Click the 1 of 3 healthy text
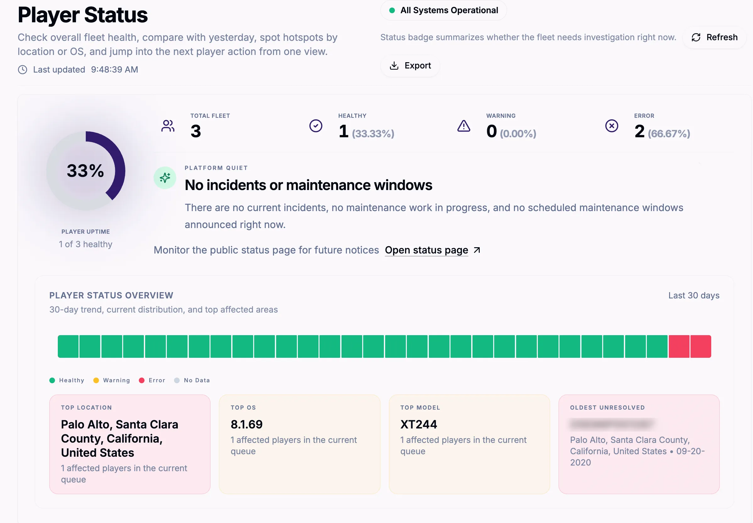 (85, 244)
